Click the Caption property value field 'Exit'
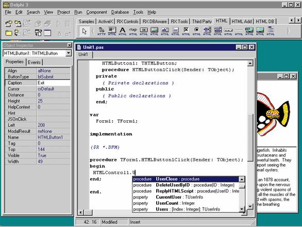The height and width of the screenshot is (227, 302). pos(54,83)
